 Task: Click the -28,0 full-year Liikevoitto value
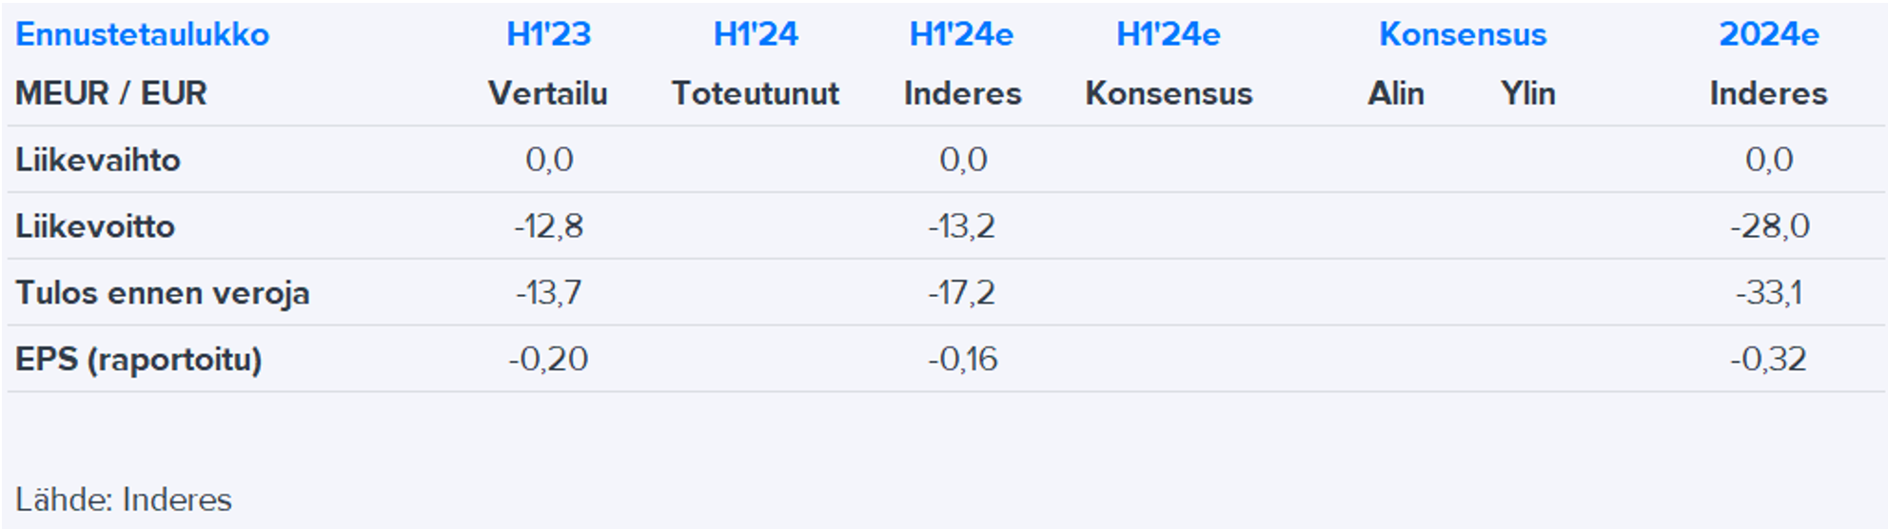pos(1769,226)
